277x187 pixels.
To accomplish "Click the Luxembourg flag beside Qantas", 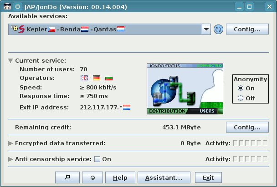I will (121, 29).
